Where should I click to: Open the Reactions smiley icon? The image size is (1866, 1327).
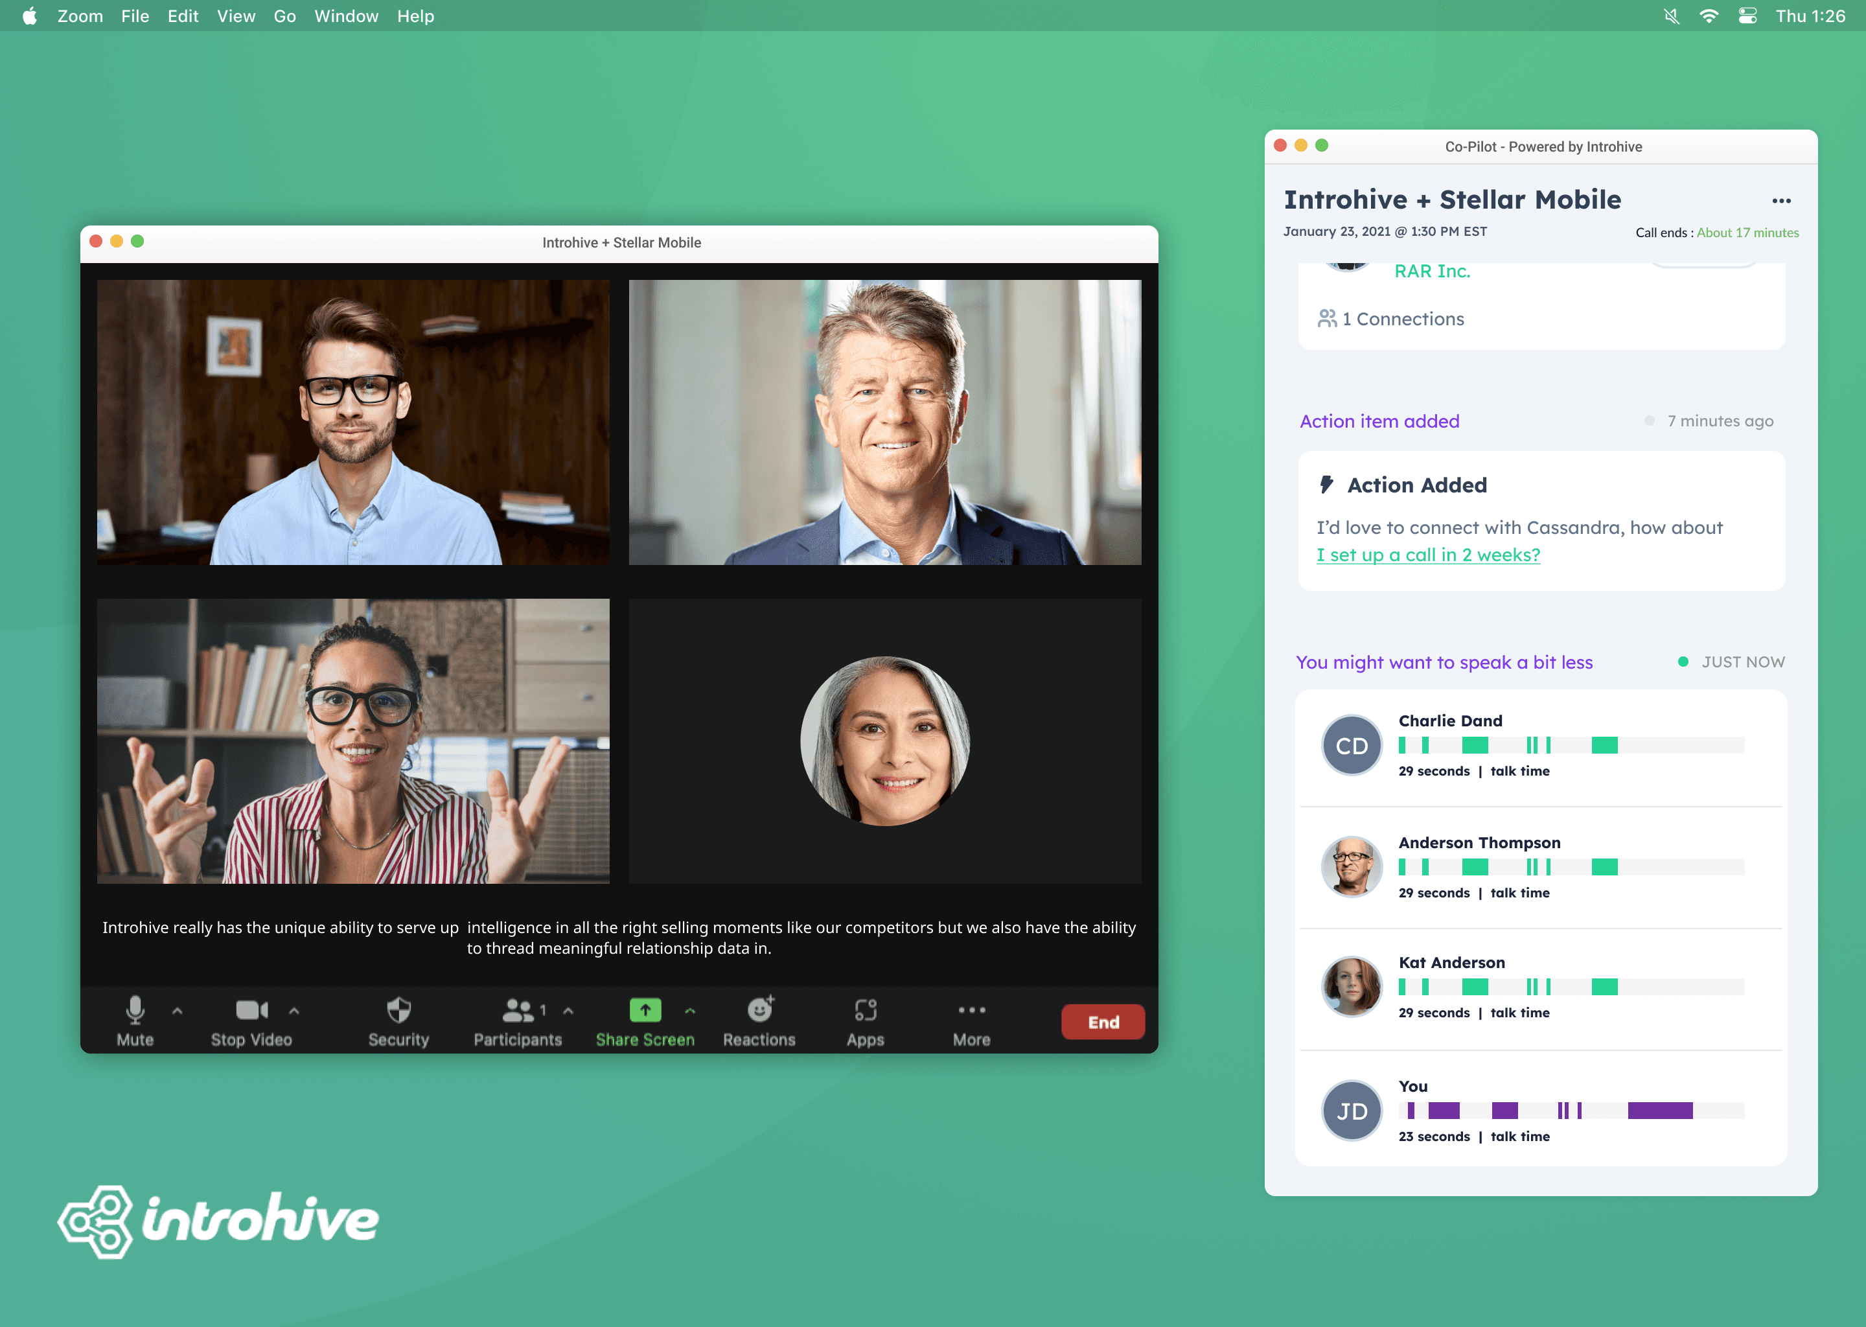coord(760,1010)
